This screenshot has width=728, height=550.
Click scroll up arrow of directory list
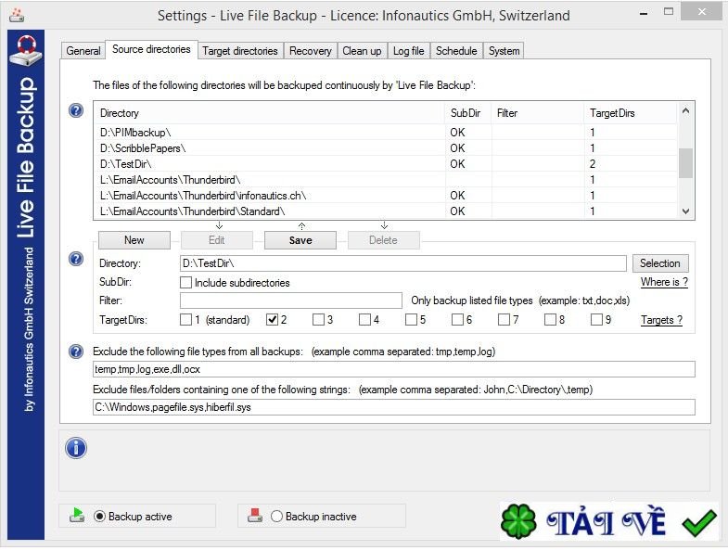click(x=685, y=110)
